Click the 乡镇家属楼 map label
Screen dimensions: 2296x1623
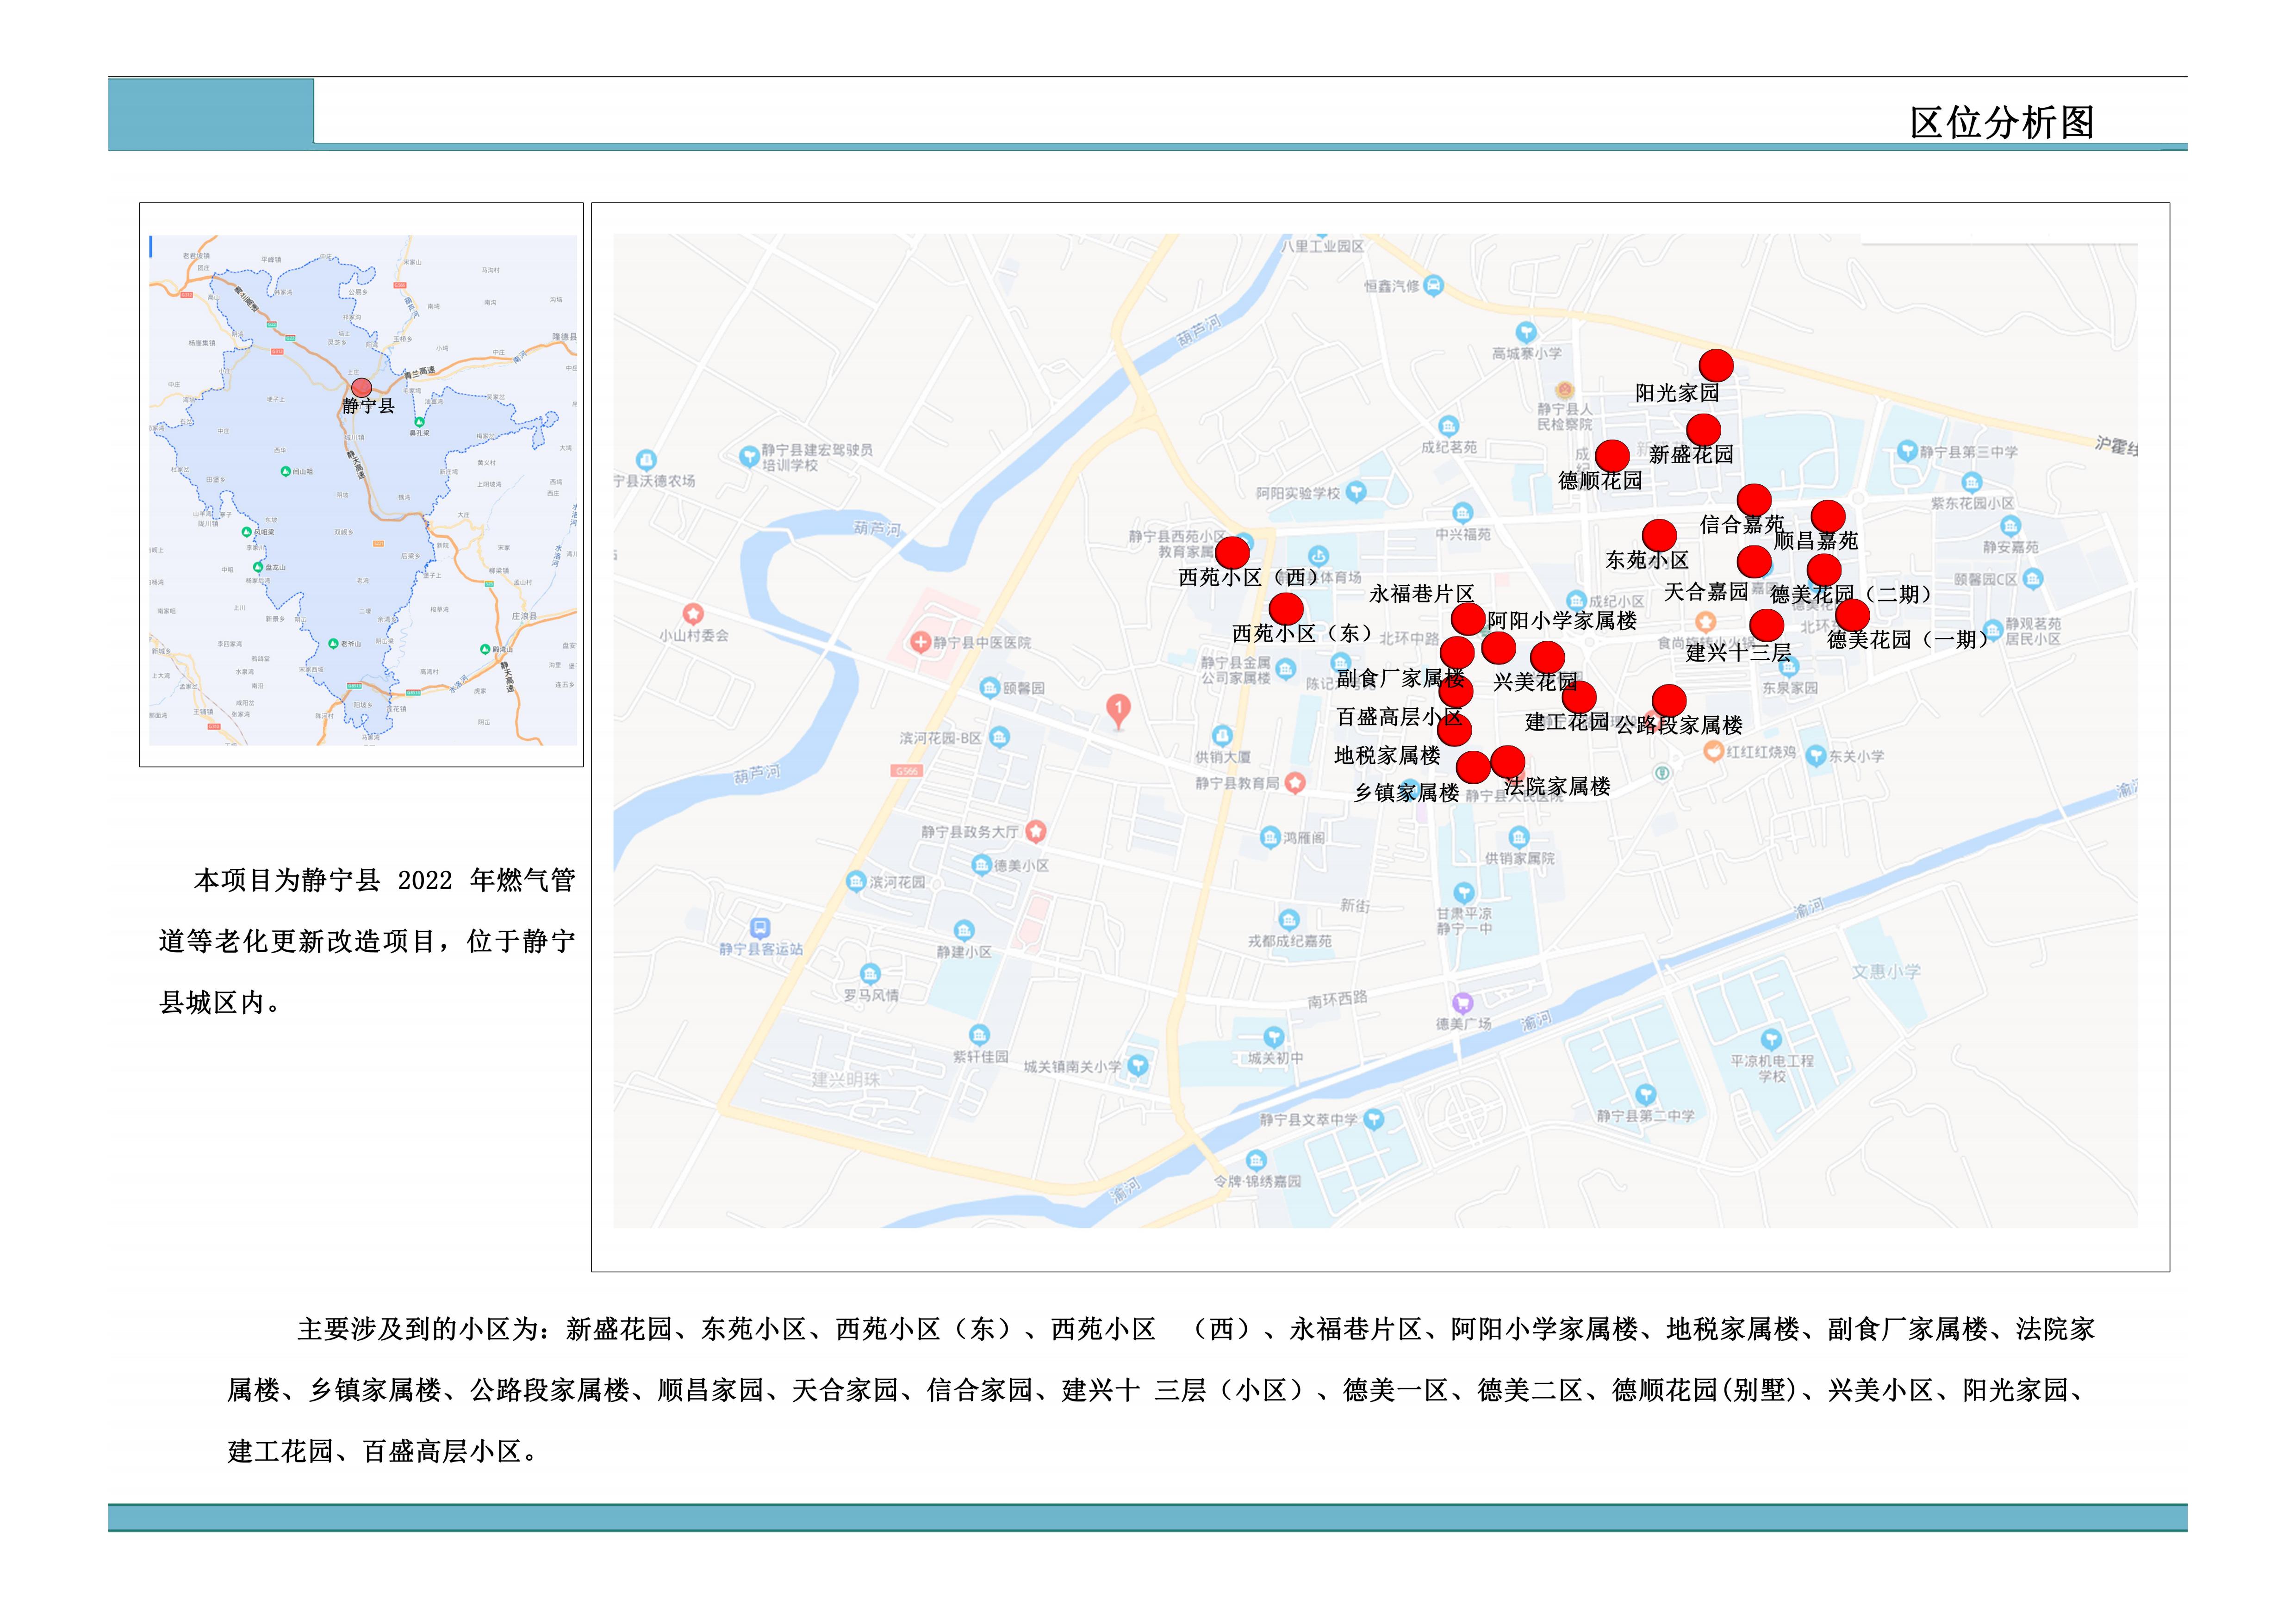1406,793
